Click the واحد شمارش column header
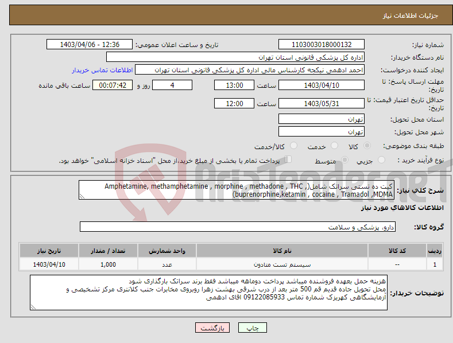 tap(167, 251)
